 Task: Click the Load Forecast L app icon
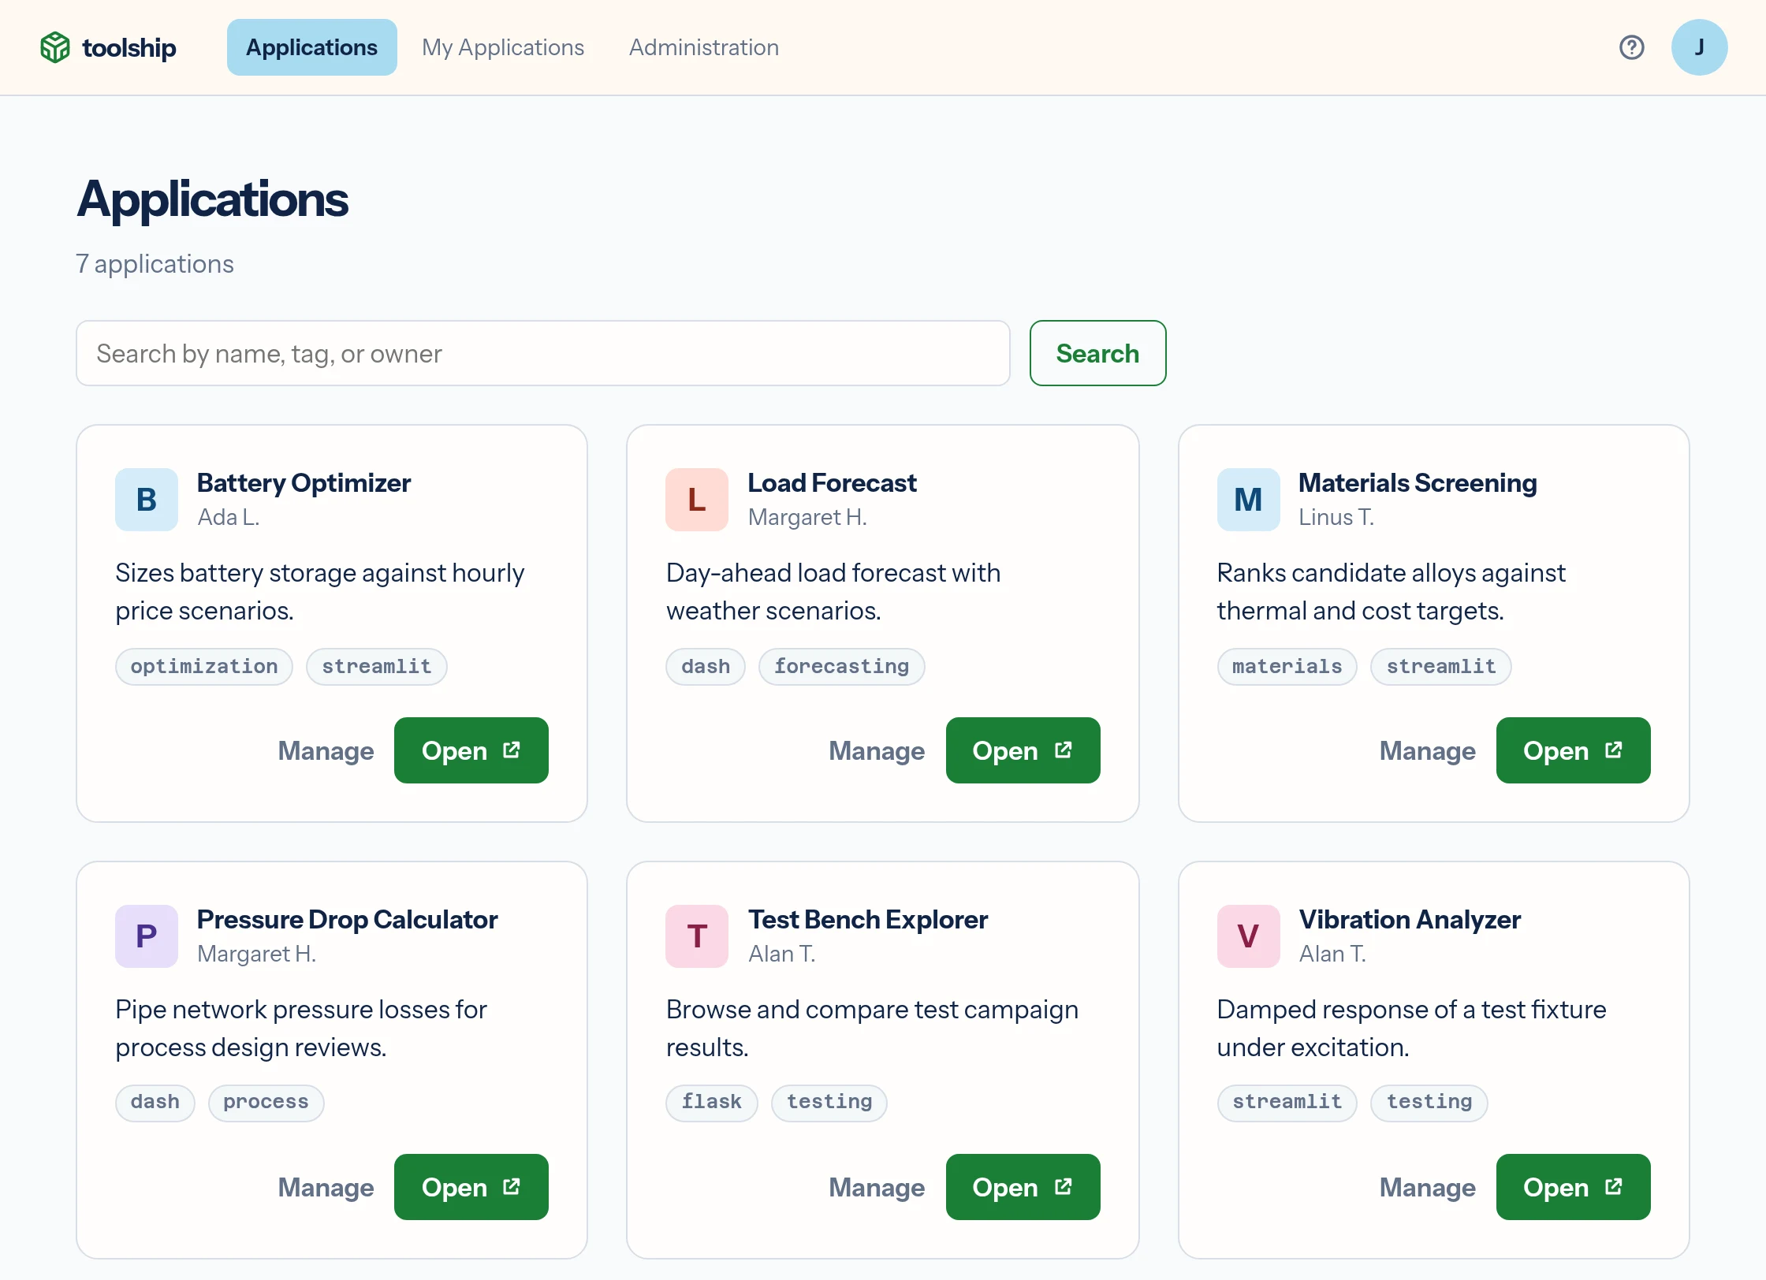point(697,500)
